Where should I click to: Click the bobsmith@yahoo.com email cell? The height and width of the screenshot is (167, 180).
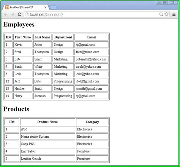[92, 59]
